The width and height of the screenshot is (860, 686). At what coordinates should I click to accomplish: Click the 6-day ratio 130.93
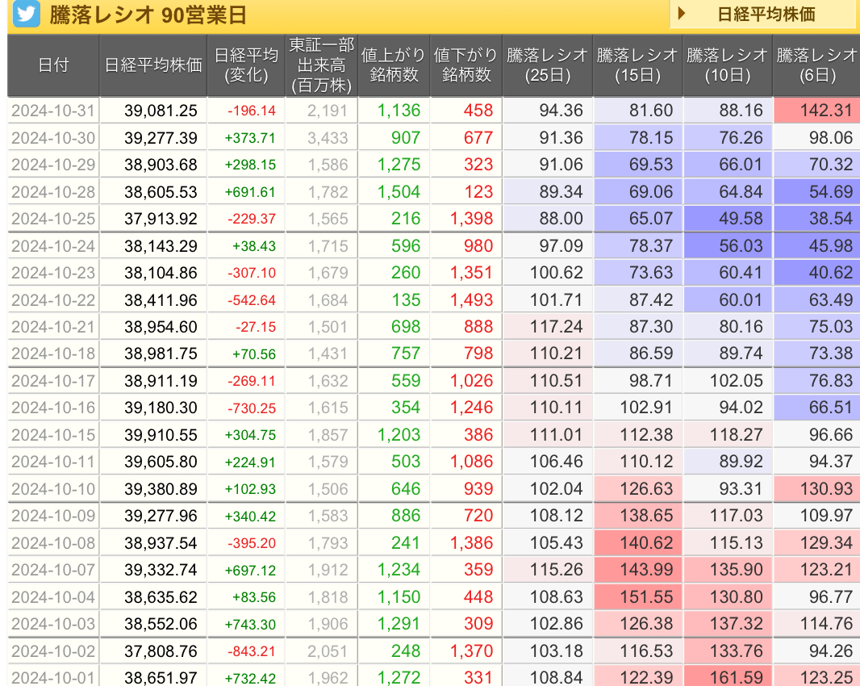826,489
